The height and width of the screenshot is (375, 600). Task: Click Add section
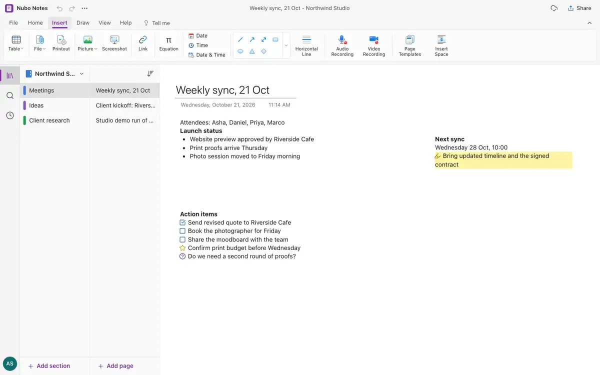coord(49,366)
